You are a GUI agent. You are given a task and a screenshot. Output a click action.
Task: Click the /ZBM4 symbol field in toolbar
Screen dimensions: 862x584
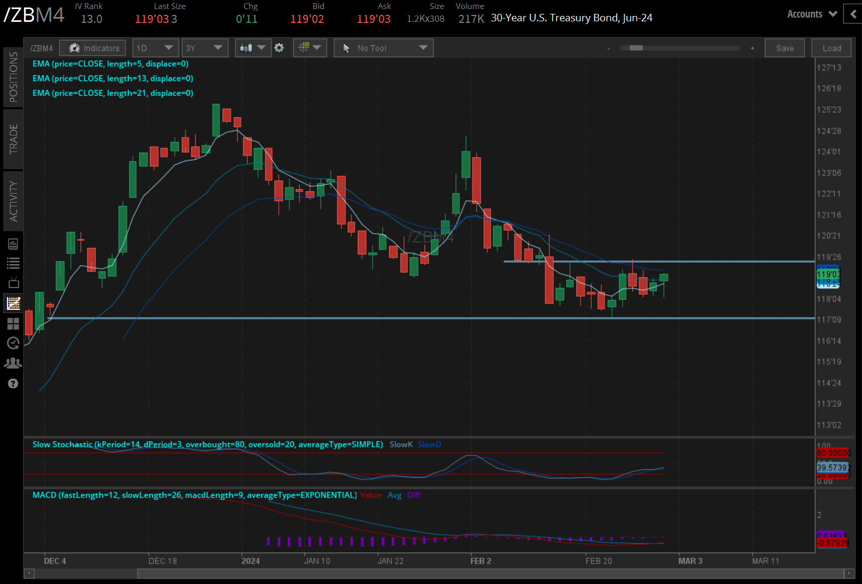click(42, 48)
